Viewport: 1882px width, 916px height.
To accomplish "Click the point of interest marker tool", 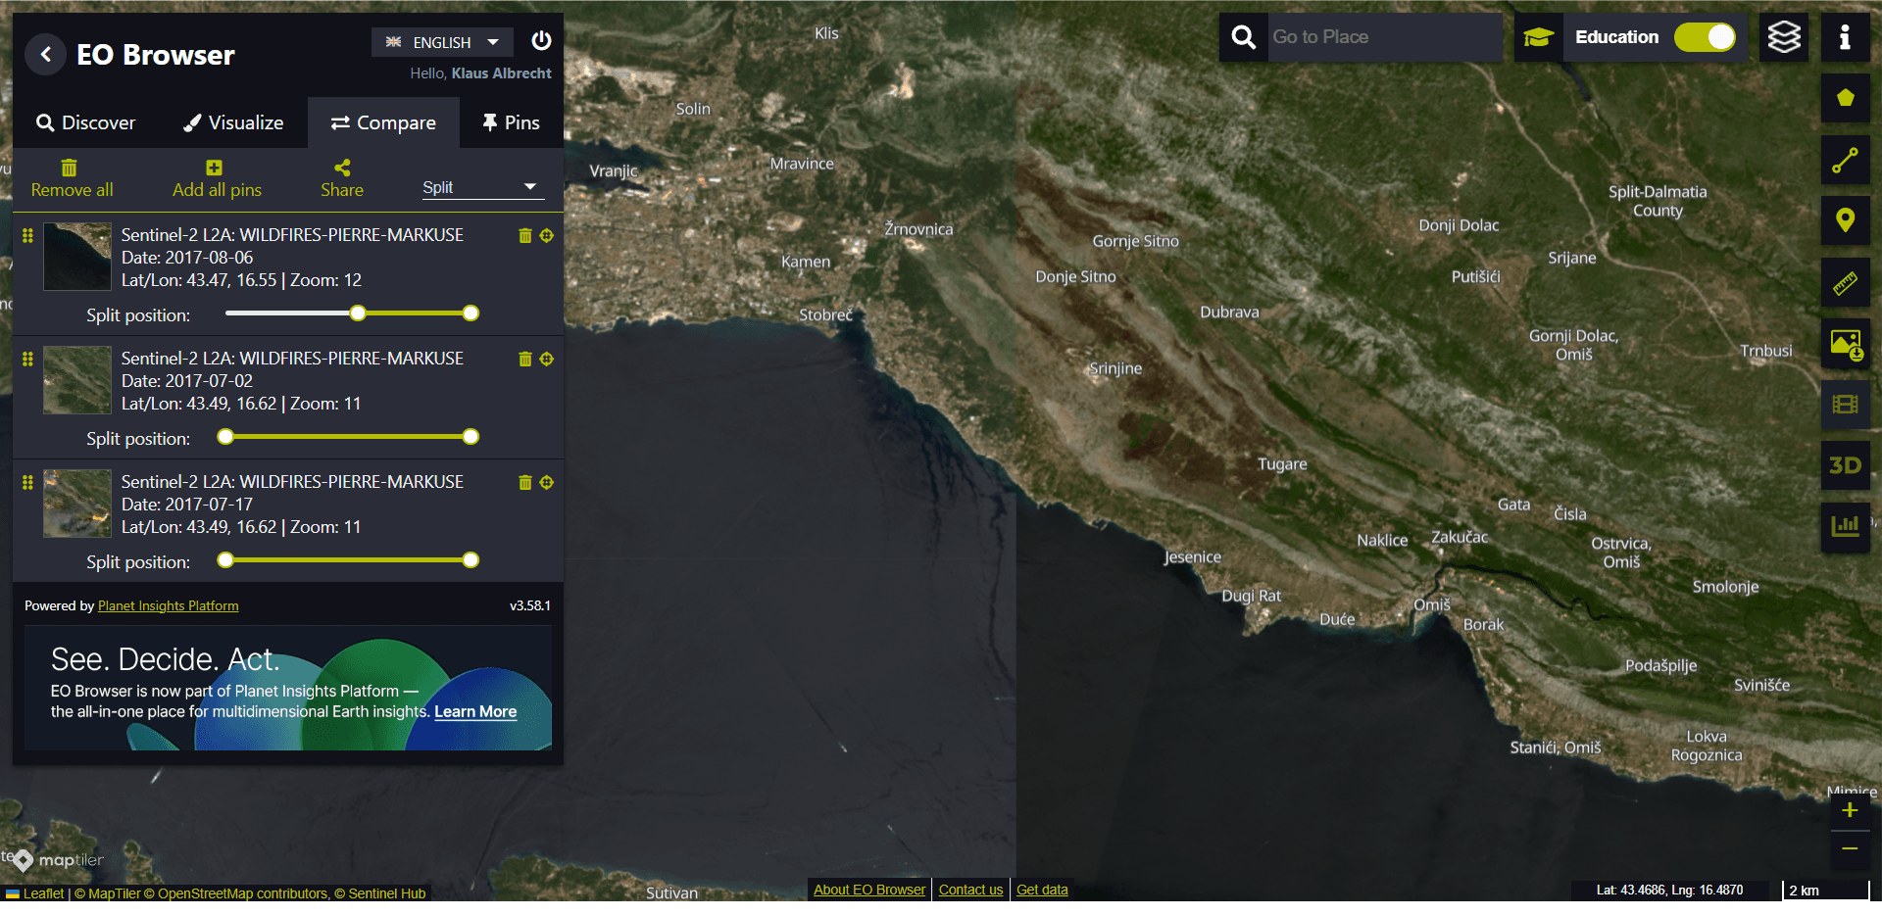I will [1845, 220].
